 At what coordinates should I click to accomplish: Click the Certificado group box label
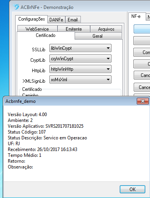(x=32, y=89)
